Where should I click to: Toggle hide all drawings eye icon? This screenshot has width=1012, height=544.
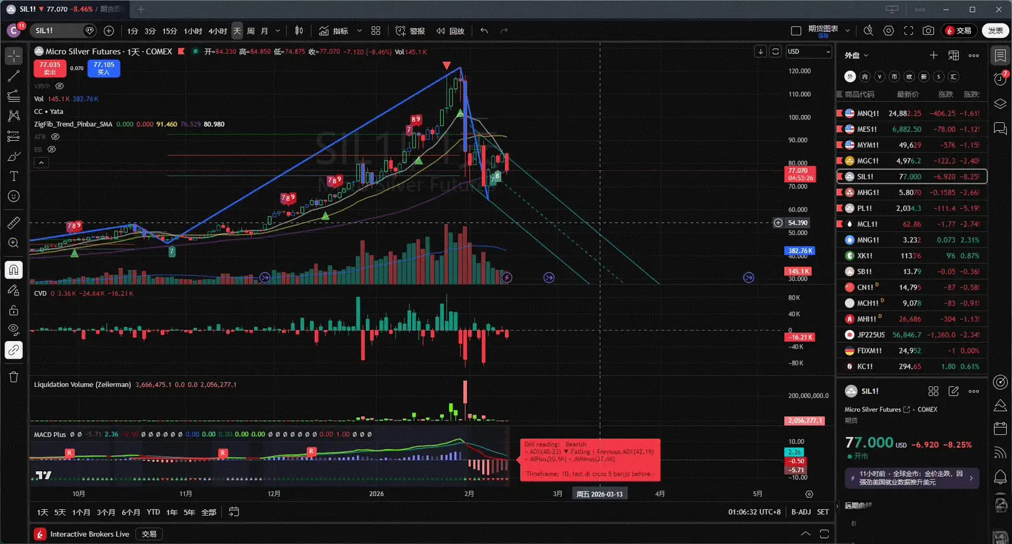coord(14,330)
